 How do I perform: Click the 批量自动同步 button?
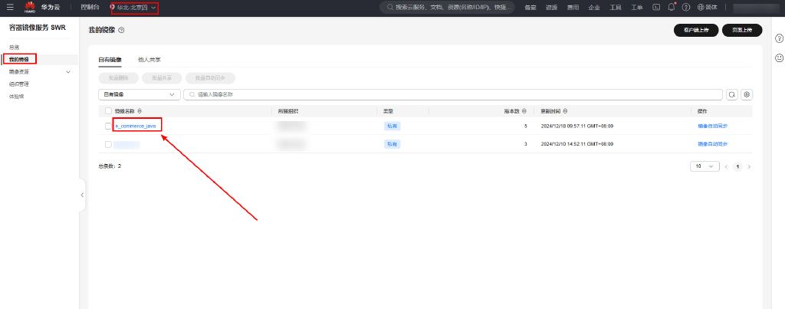tap(210, 78)
